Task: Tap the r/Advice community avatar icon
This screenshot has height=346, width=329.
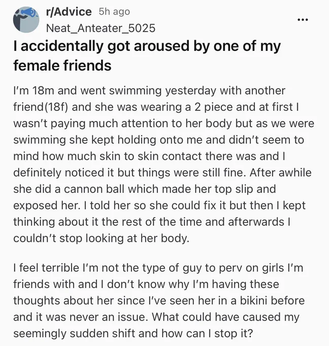Action: (26, 20)
